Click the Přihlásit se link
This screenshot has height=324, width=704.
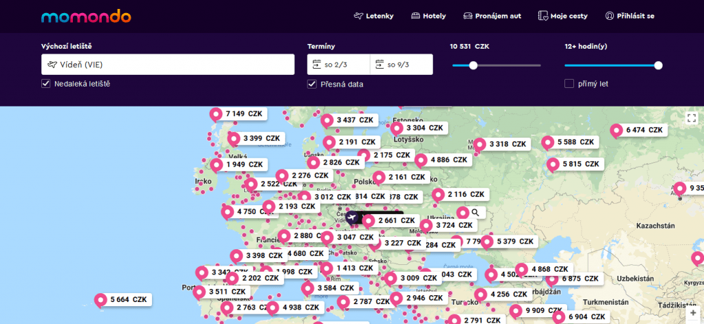[630, 16]
